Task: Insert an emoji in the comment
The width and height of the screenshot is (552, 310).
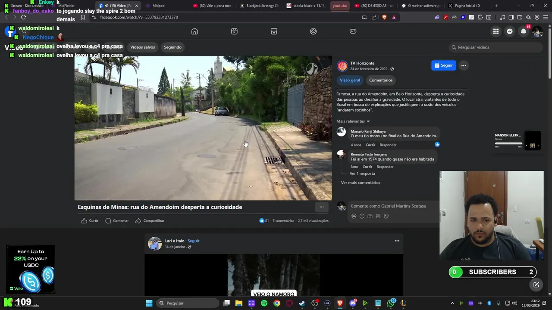Action: click(x=362, y=216)
